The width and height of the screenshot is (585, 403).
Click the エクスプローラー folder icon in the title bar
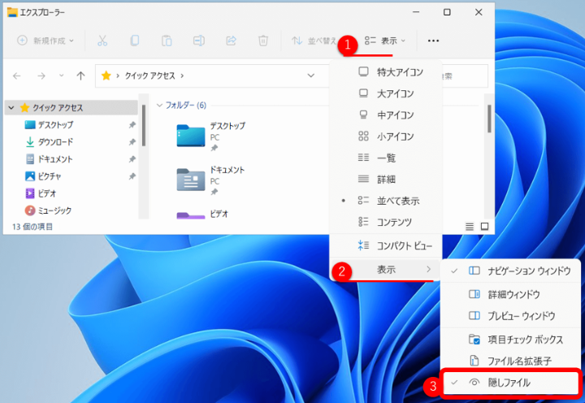pos(12,12)
